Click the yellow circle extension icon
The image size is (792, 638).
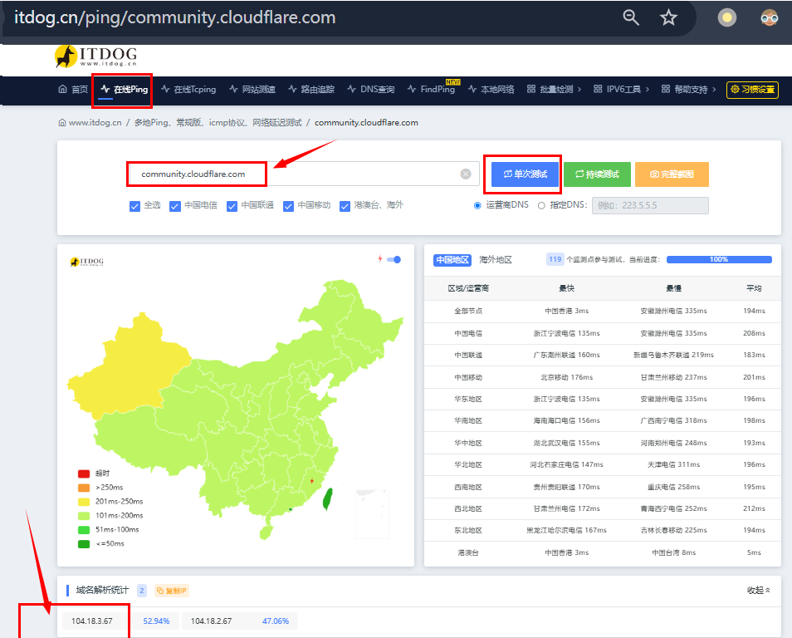coord(727,18)
